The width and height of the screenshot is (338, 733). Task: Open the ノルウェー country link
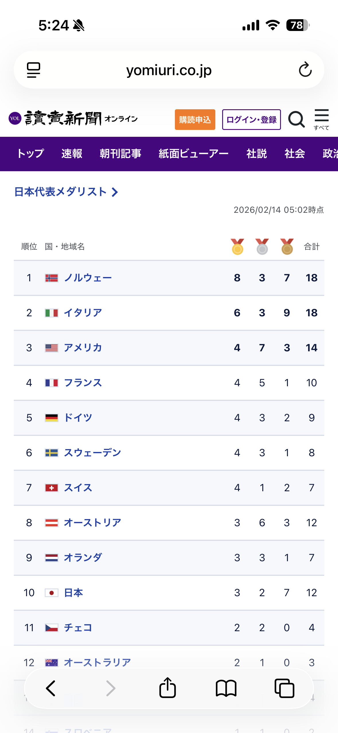pyautogui.click(x=88, y=278)
